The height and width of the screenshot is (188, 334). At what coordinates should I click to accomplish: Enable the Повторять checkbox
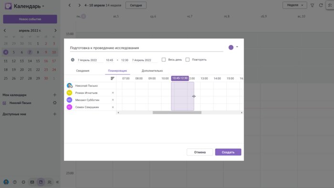pos(188,60)
